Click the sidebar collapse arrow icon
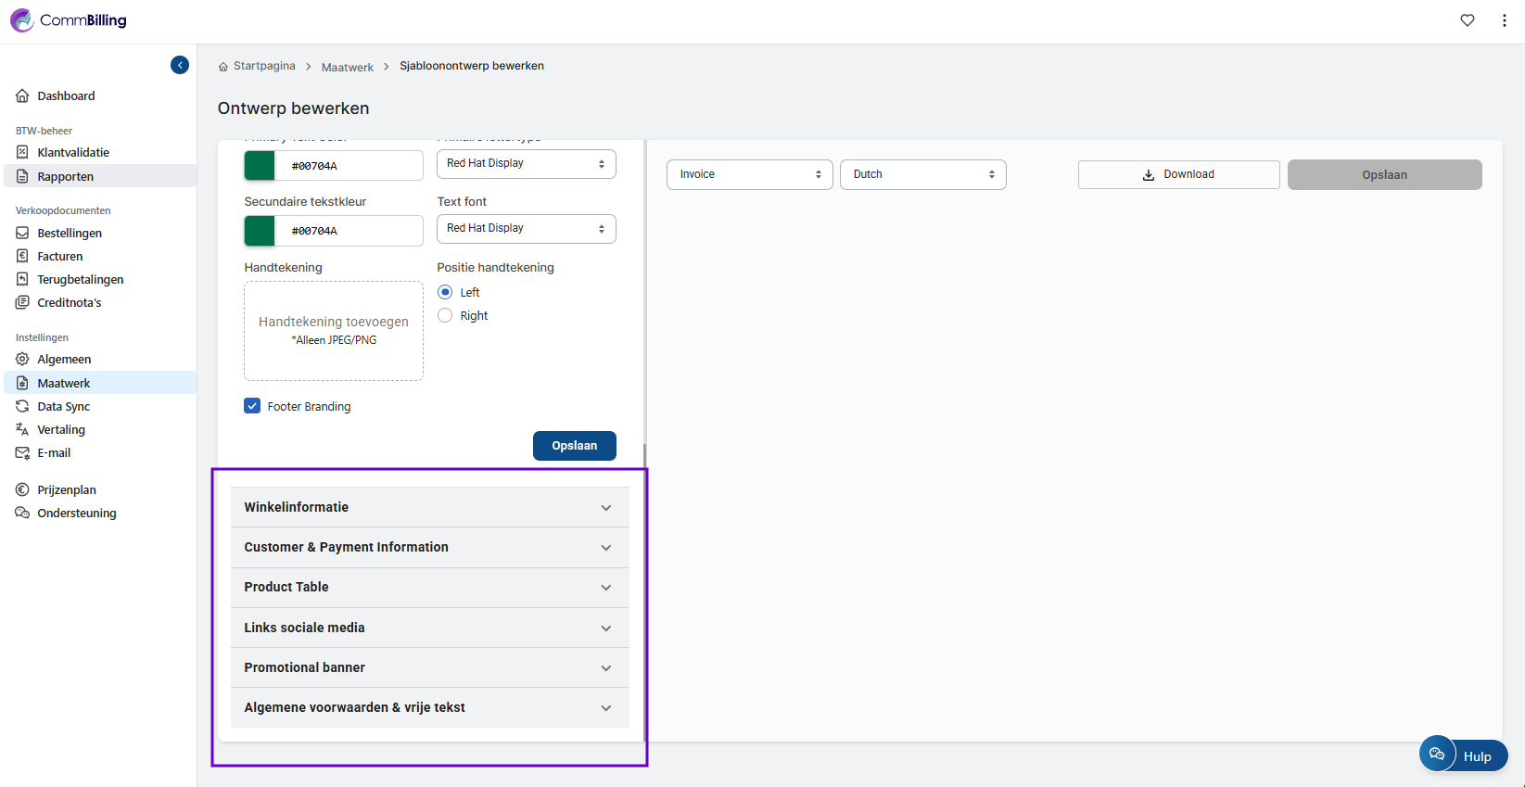The height and width of the screenshot is (787, 1525). click(x=180, y=65)
